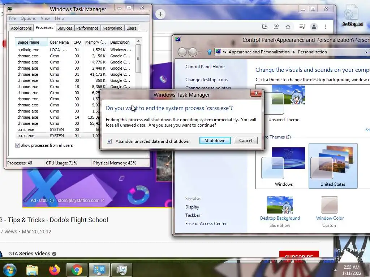Image resolution: width=370 pixels, height=277 pixels.
Task: Select the United States theme
Action: click(x=333, y=166)
